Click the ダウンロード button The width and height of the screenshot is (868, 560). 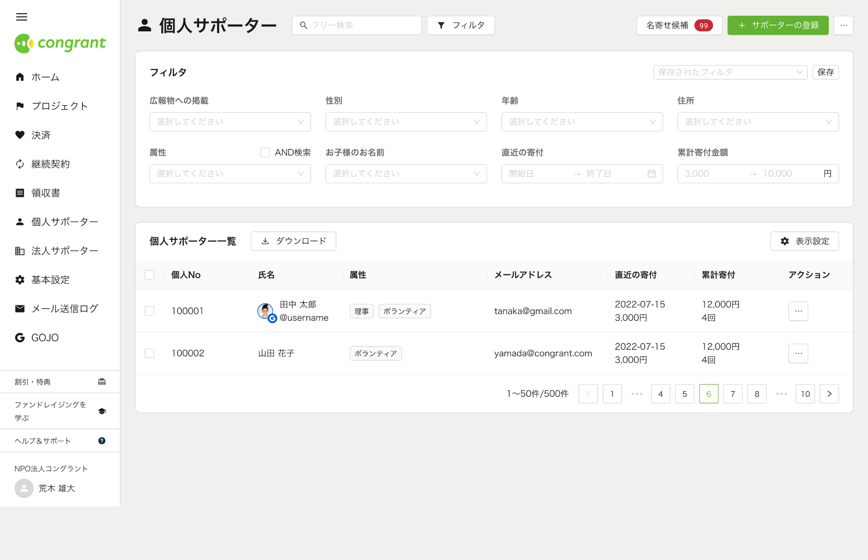coord(293,241)
